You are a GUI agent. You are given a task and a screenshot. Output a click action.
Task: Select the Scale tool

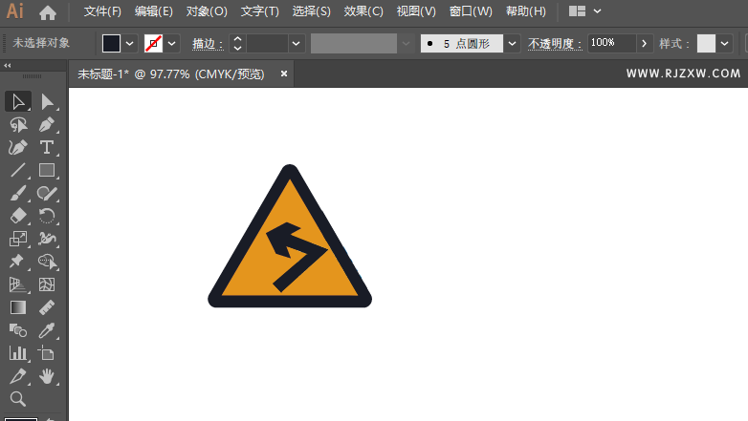coord(18,239)
